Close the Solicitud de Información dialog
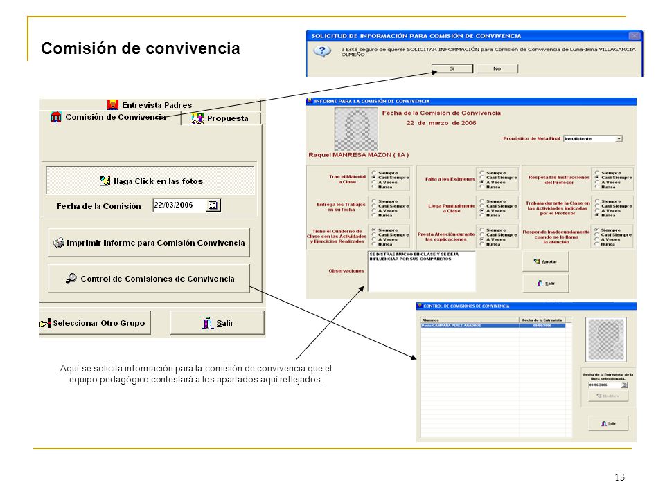Image resolution: width=665 pixels, height=498 pixels. pyautogui.click(x=634, y=36)
